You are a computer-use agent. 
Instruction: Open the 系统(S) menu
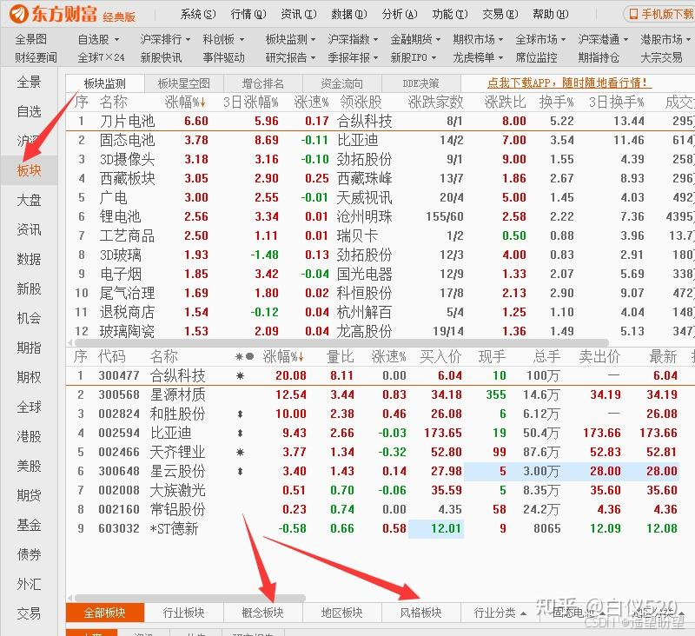coord(198,14)
